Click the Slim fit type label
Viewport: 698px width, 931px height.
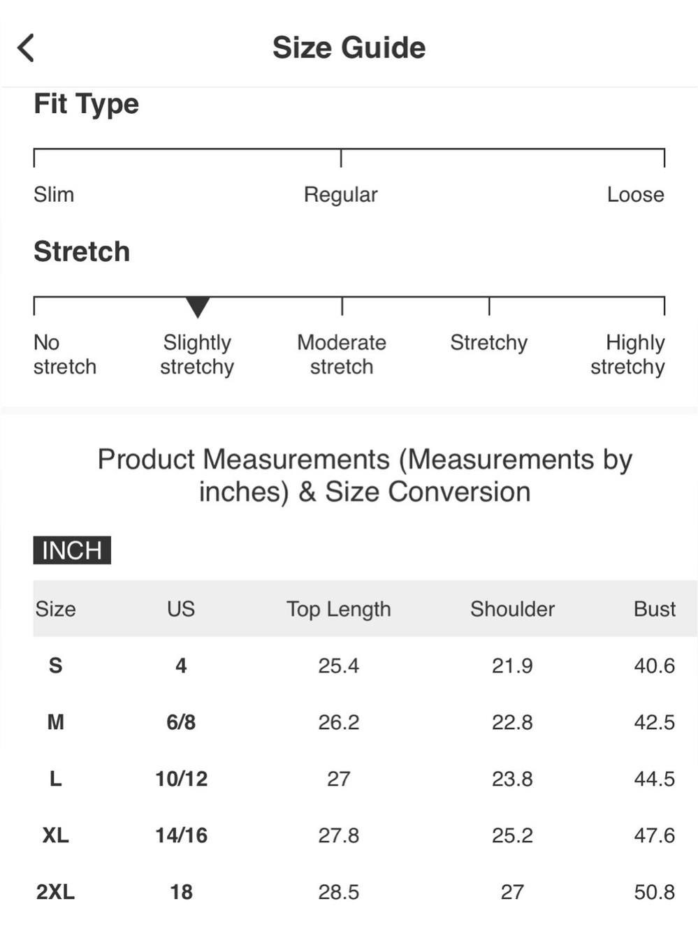coord(54,194)
